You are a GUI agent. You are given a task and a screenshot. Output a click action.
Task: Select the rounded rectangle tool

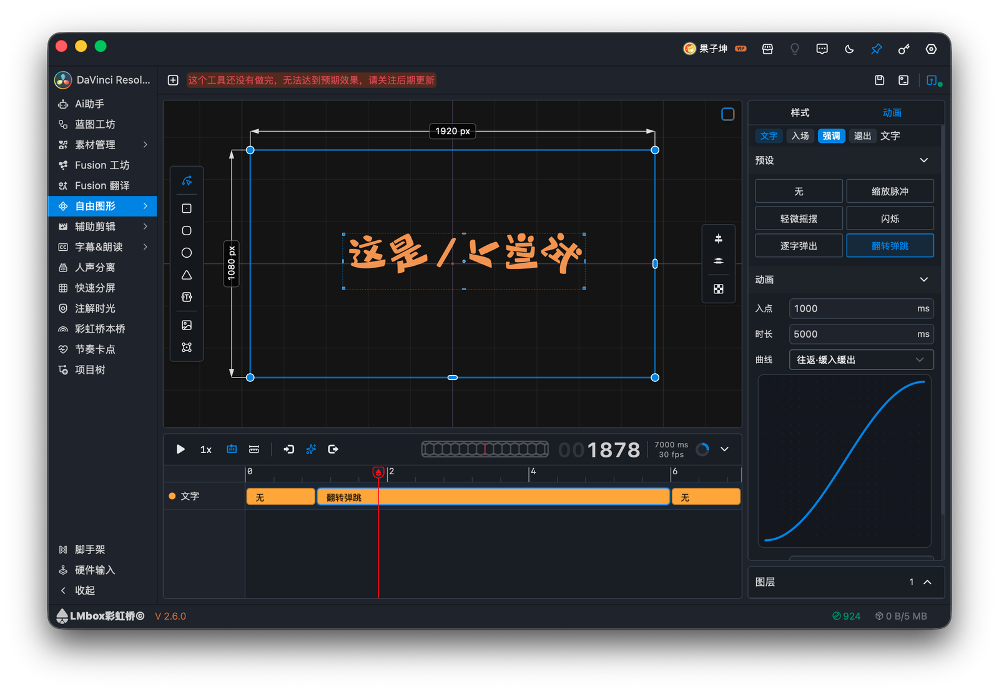pyautogui.click(x=187, y=230)
